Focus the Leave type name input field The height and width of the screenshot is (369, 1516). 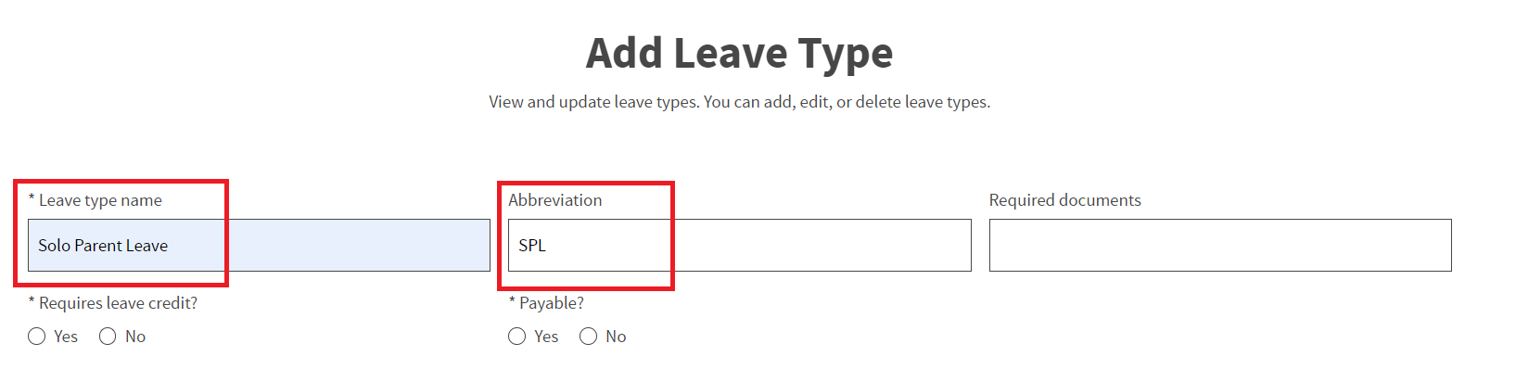(259, 246)
